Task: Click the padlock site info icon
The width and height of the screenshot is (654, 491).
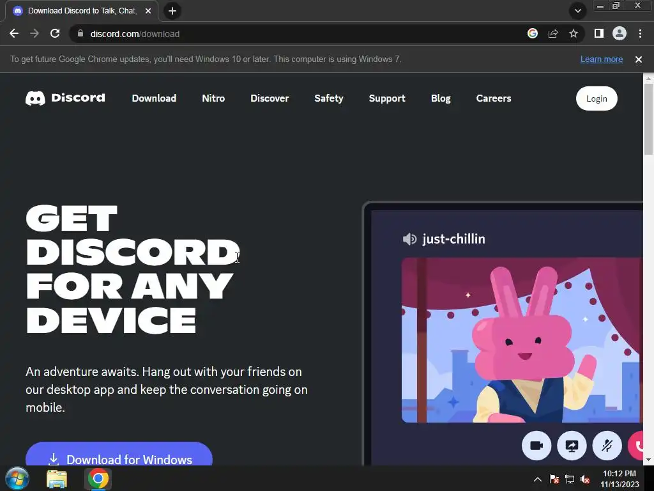Action: coord(80,33)
